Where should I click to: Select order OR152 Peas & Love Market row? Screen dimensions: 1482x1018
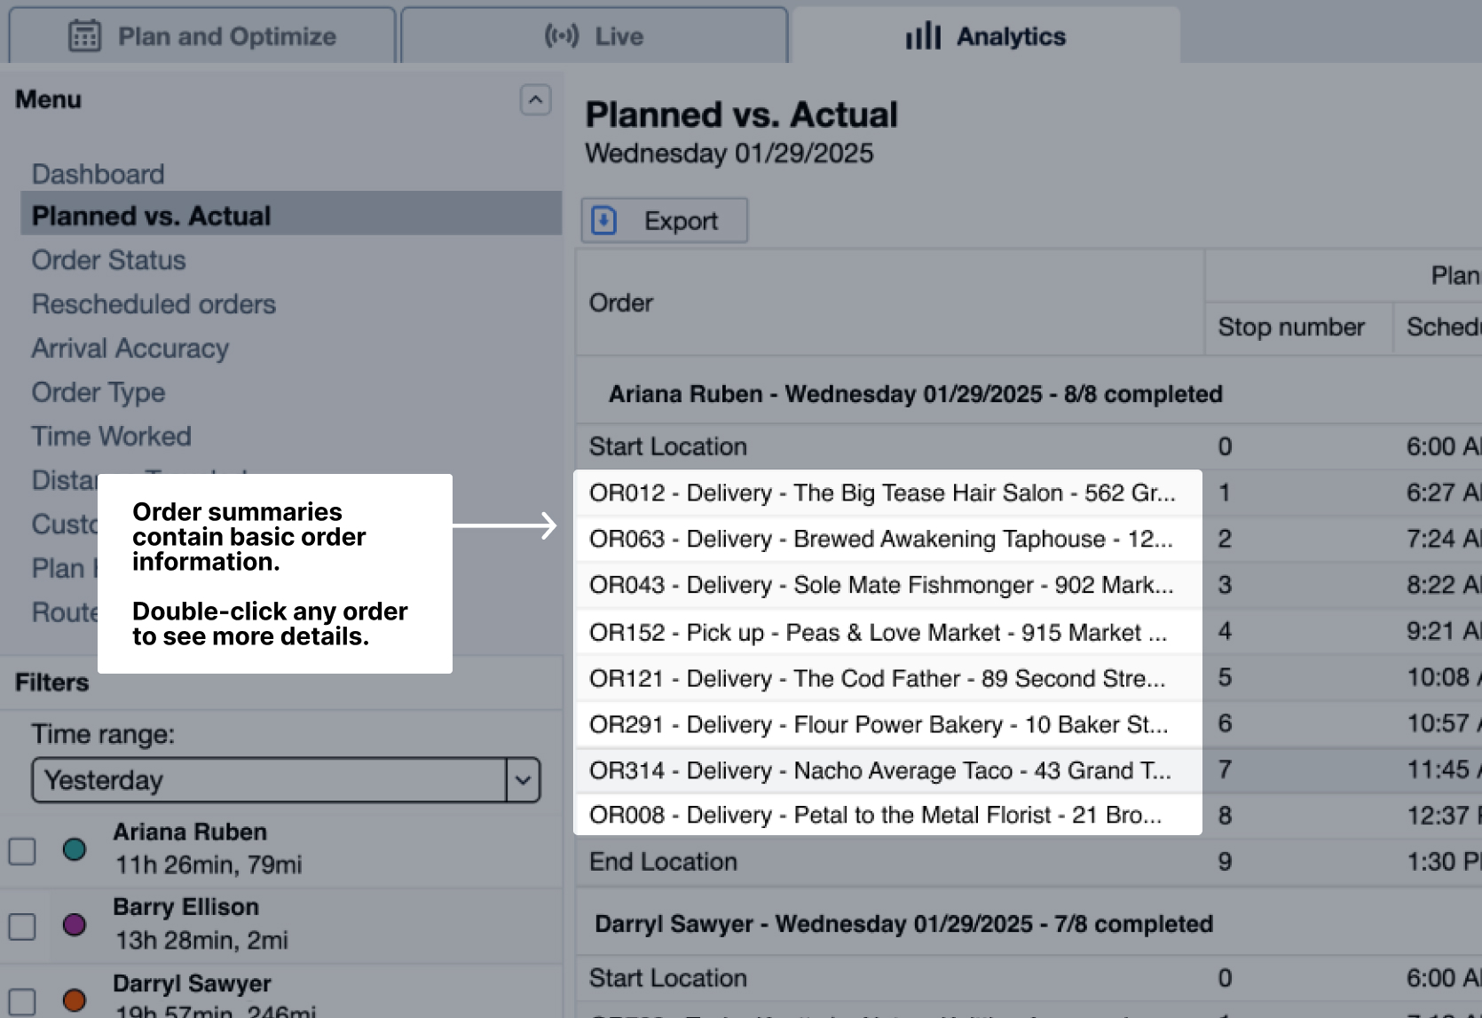pyautogui.click(x=877, y=632)
